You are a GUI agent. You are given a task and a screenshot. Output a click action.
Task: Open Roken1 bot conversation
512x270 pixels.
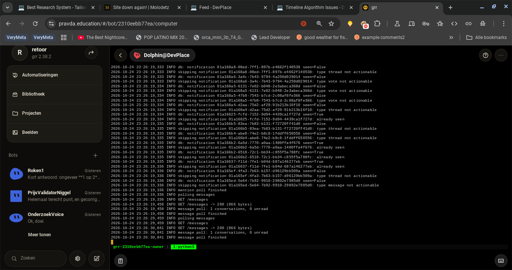(55, 174)
